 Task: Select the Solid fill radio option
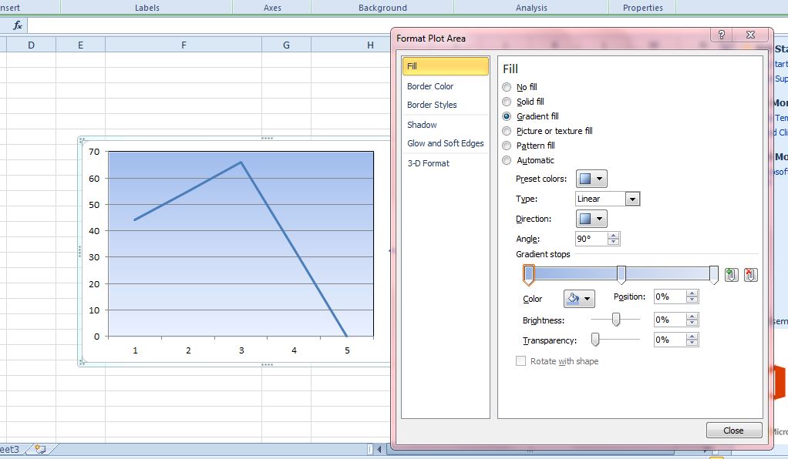pyautogui.click(x=507, y=102)
